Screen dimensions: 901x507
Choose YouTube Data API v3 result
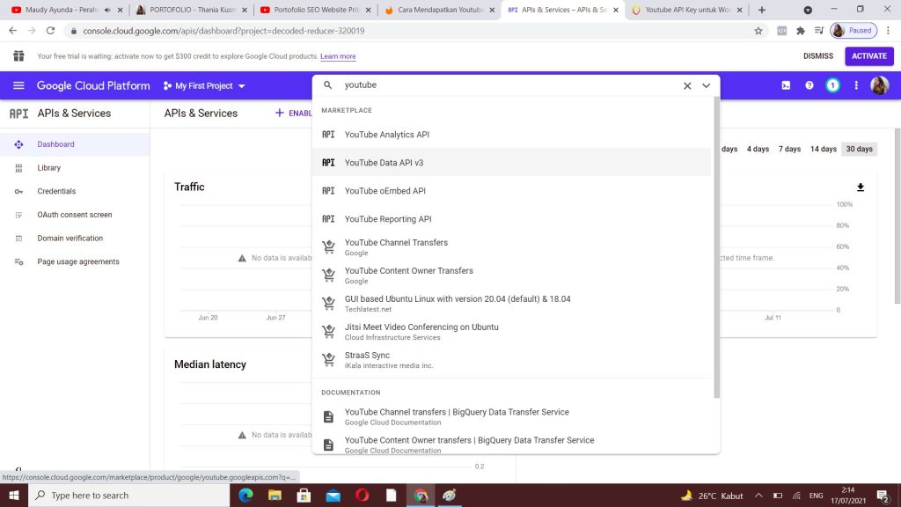tap(384, 163)
